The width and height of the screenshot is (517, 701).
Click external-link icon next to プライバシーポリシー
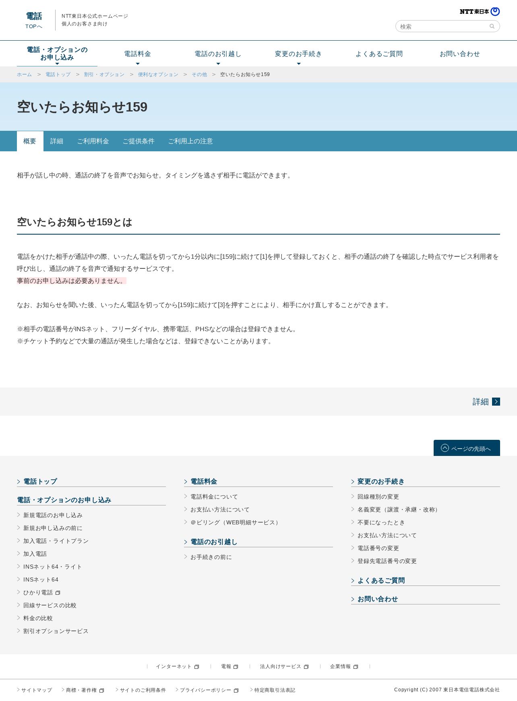tap(236, 691)
